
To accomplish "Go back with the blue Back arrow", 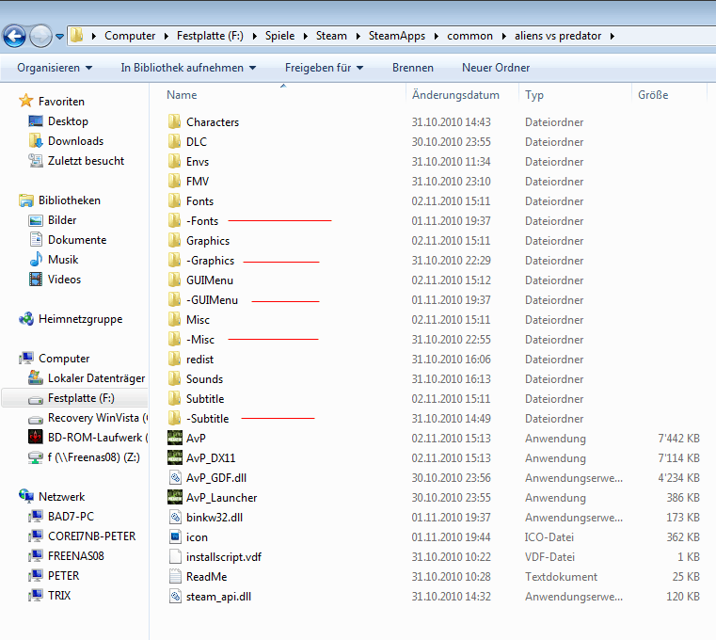I will [14, 36].
